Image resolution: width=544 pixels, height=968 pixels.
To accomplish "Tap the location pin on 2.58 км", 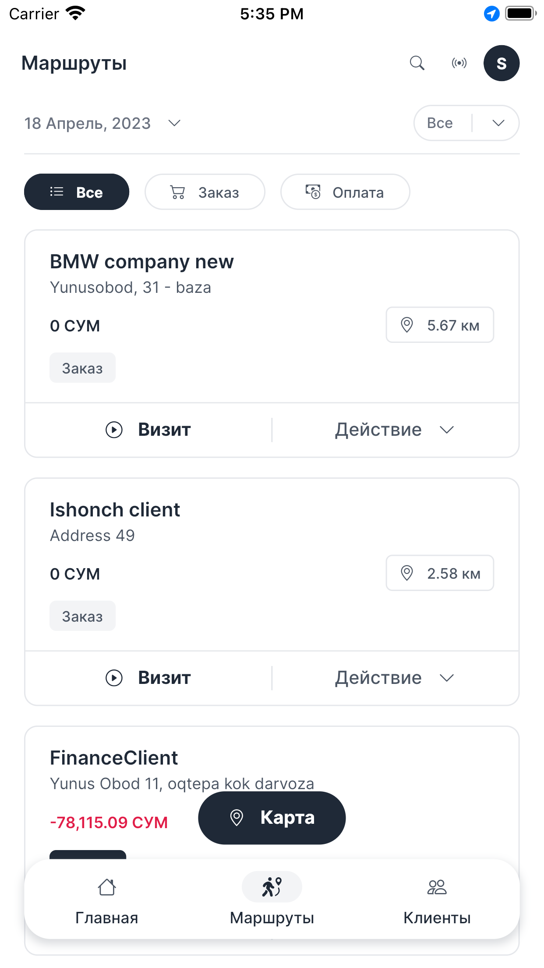I will pos(407,573).
